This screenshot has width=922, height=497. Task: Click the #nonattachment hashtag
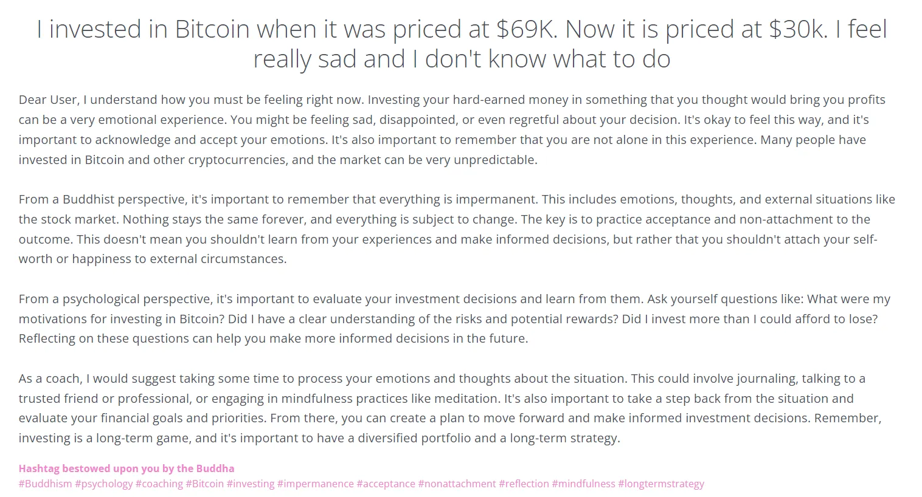click(457, 484)
